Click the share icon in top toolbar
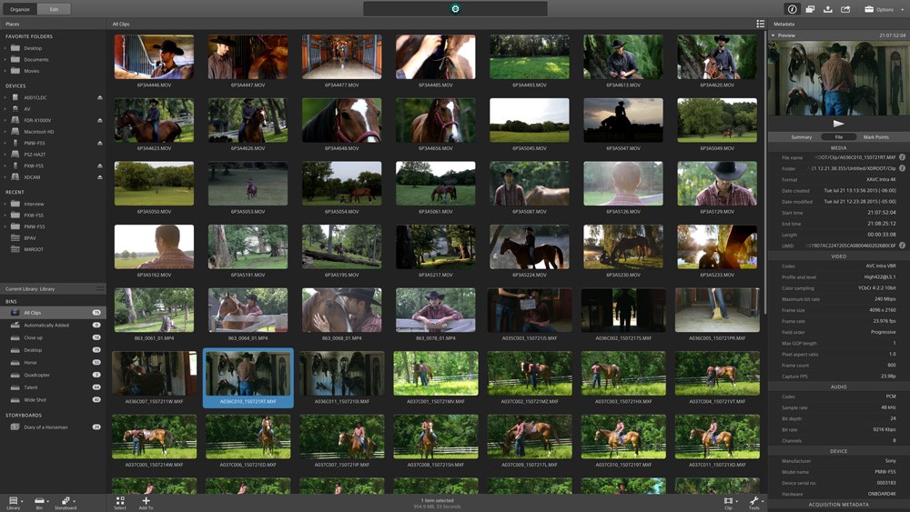Image resolution: width=910 pixels, height=512 pixels. pyautogui.click(x=845, y=9)
